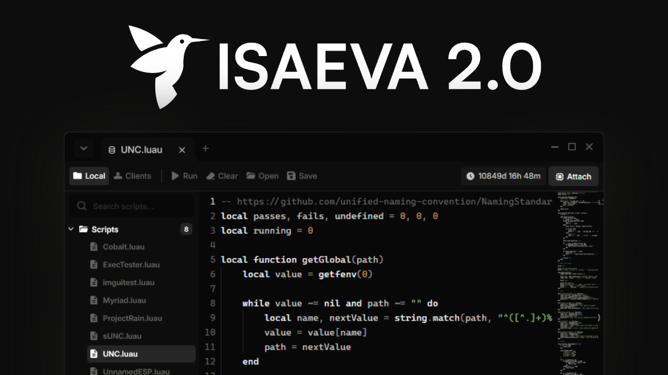
Task: Click the 'while value ~= nil' line
Action: (340, 303)
